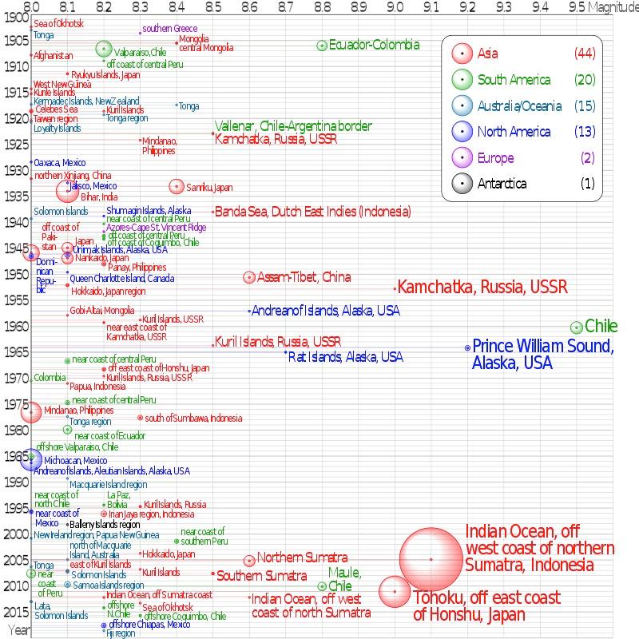The width and height of the screenshot is (639, 639).
Task: Click the 'Oaxaca, Mexico' label
Action: 59,163
